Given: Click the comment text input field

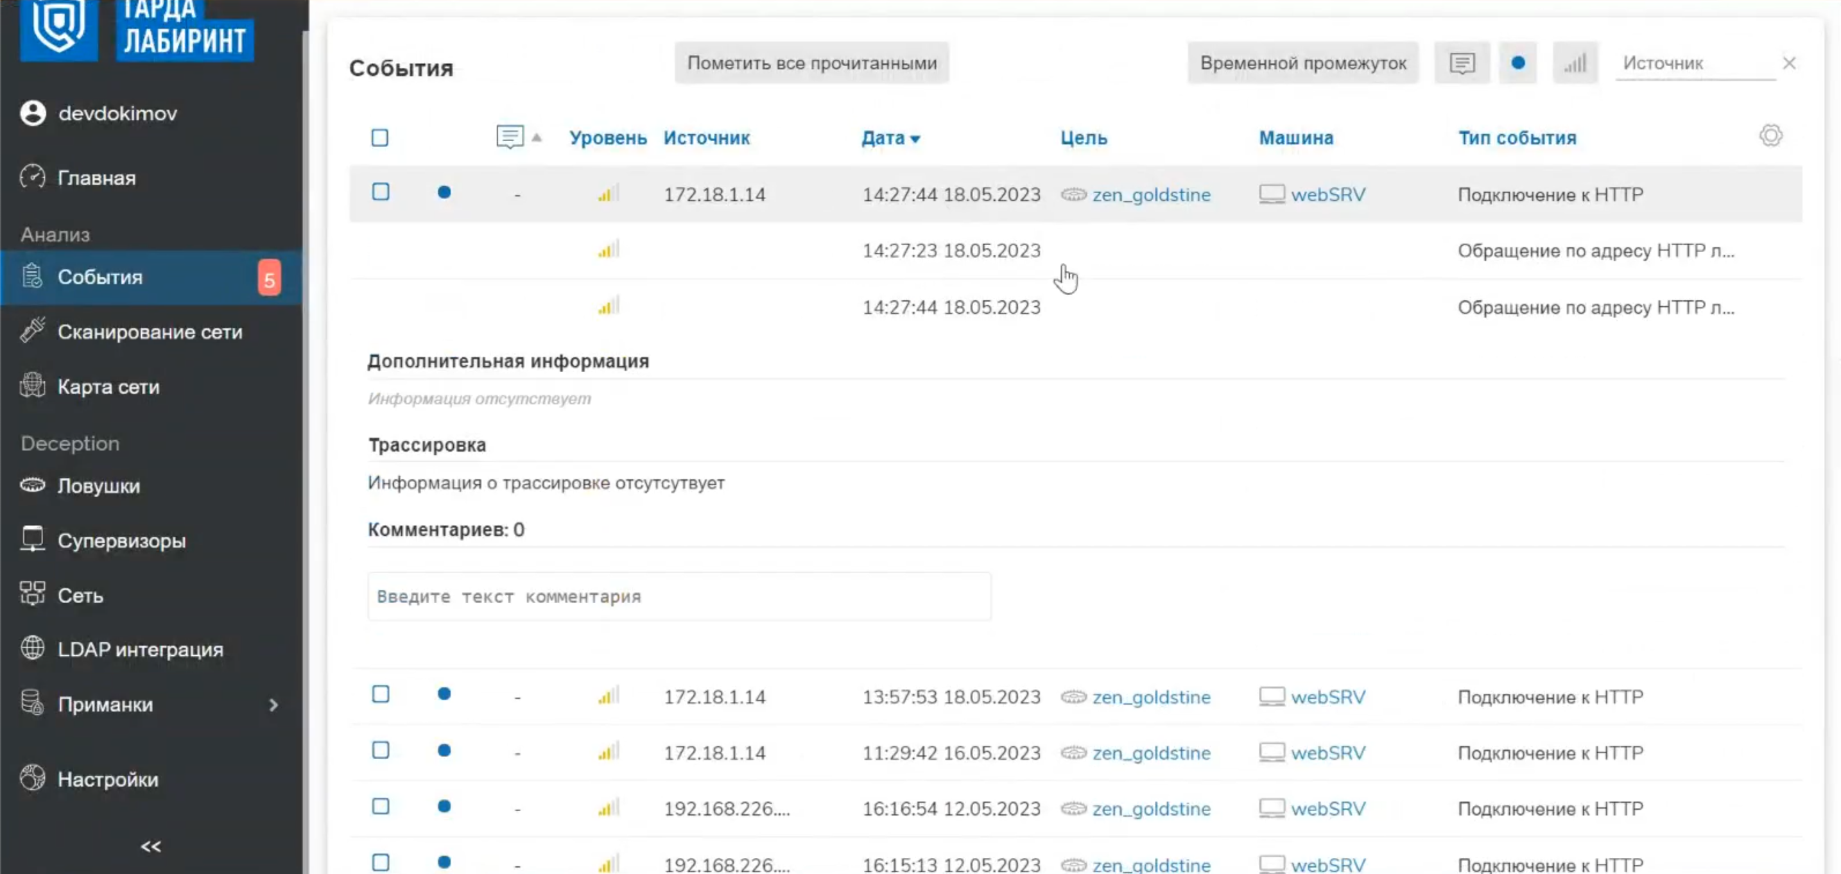Looking at the screenshot, I should tap(679, 596).
